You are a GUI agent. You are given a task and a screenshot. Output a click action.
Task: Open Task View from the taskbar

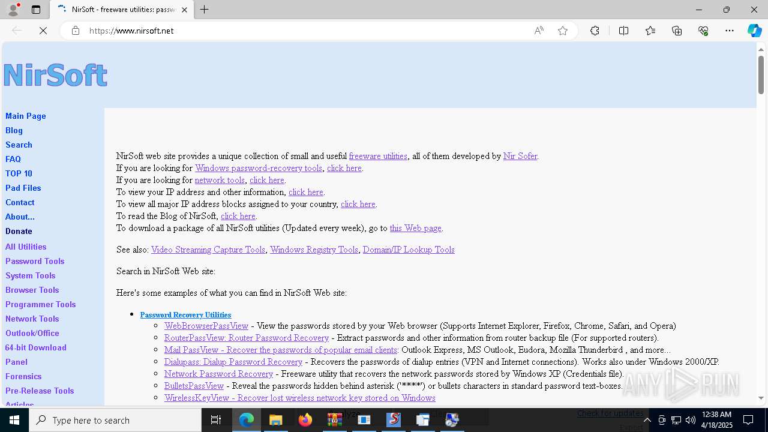(217, 420)
